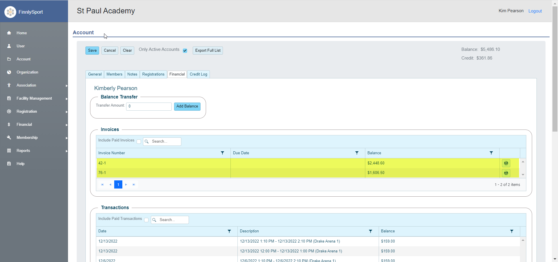
Task: Select the User person icon in sidebar
Action: tap(9, 46)
